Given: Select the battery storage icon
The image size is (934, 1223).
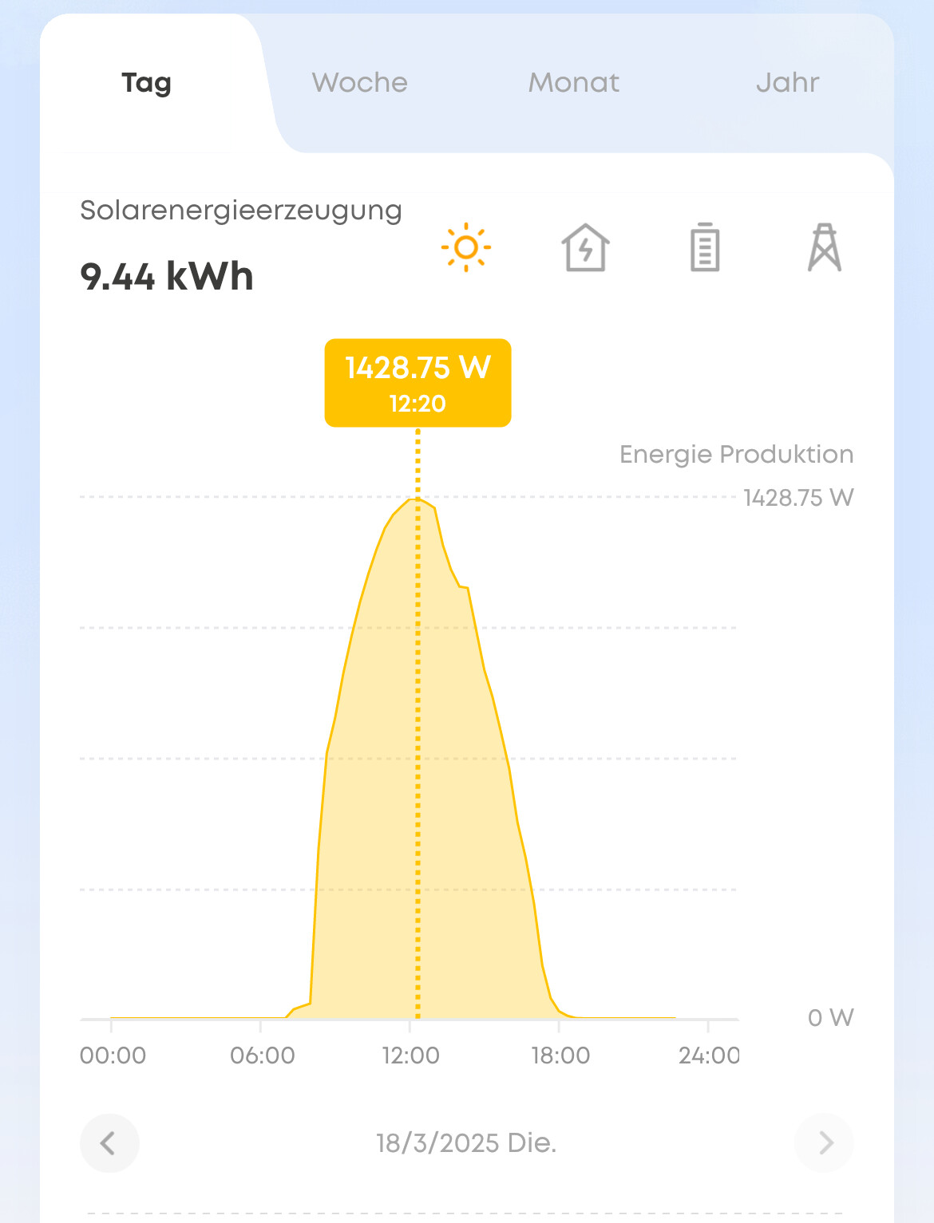Looking at the screenshot, I should [x=705, y=247].
